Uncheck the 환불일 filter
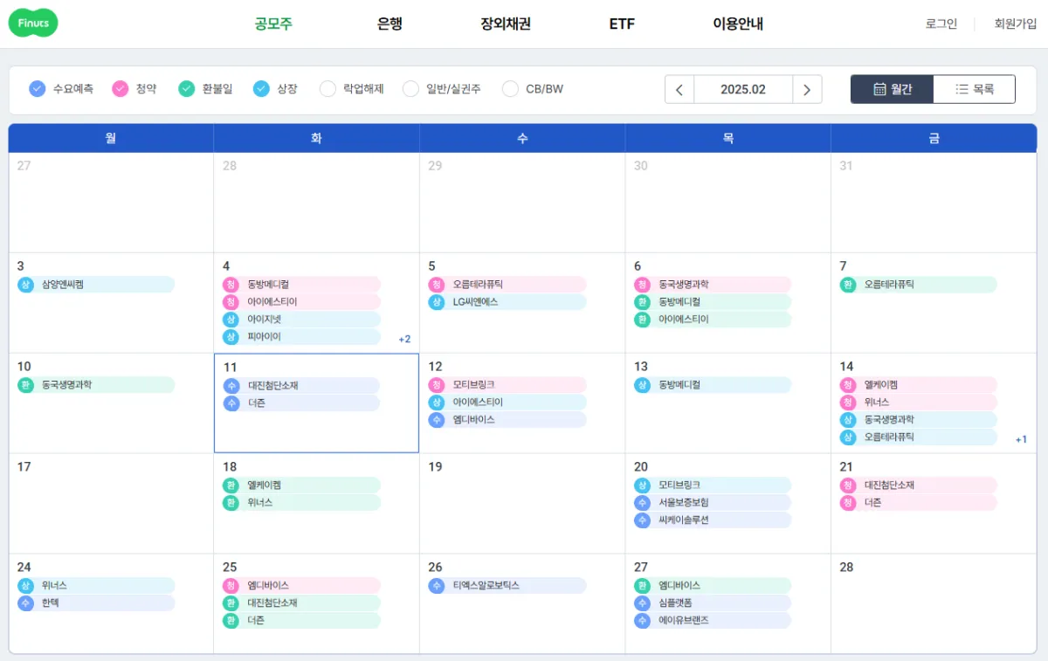Viewport: 1048px width, 661px height. pos(186,88)
